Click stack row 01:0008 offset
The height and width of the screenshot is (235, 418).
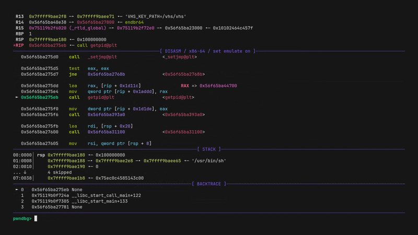22,161
